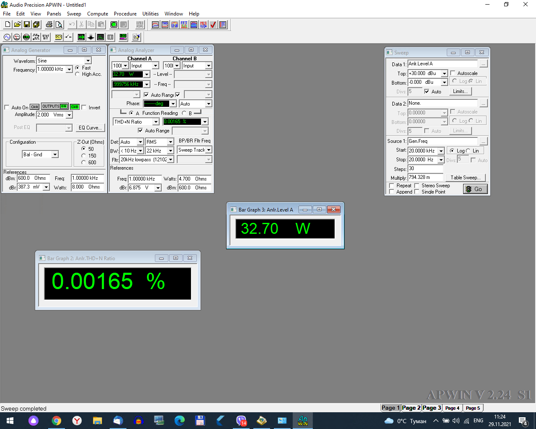The height and width of the screenshot is (429, 536).
Task: Open the RMS detector dropdown
Action: 170,142
